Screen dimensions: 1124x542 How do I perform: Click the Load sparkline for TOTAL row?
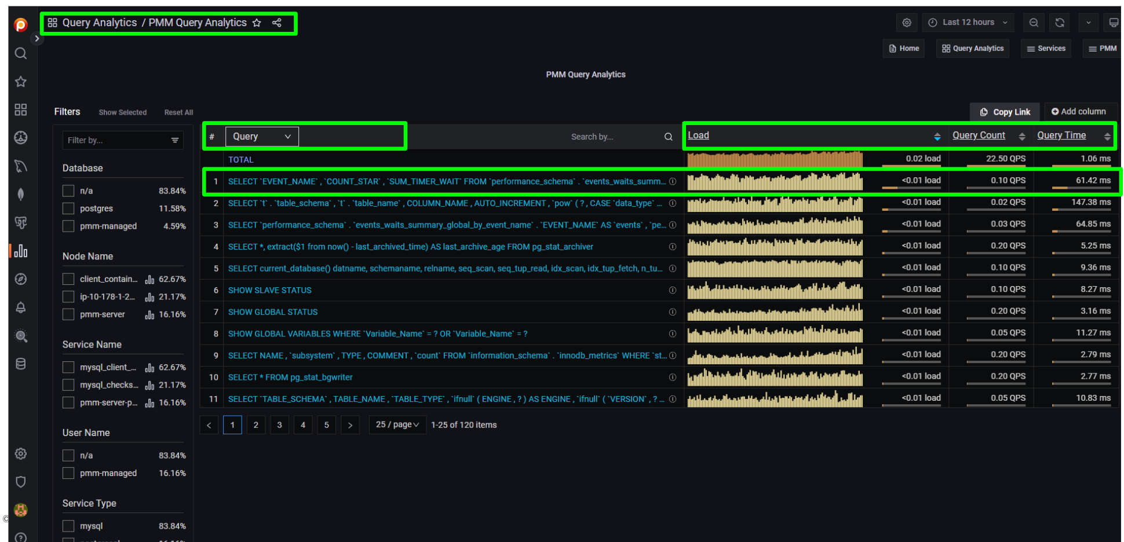775,159
